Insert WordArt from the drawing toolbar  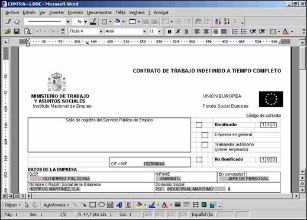(119, 205)
